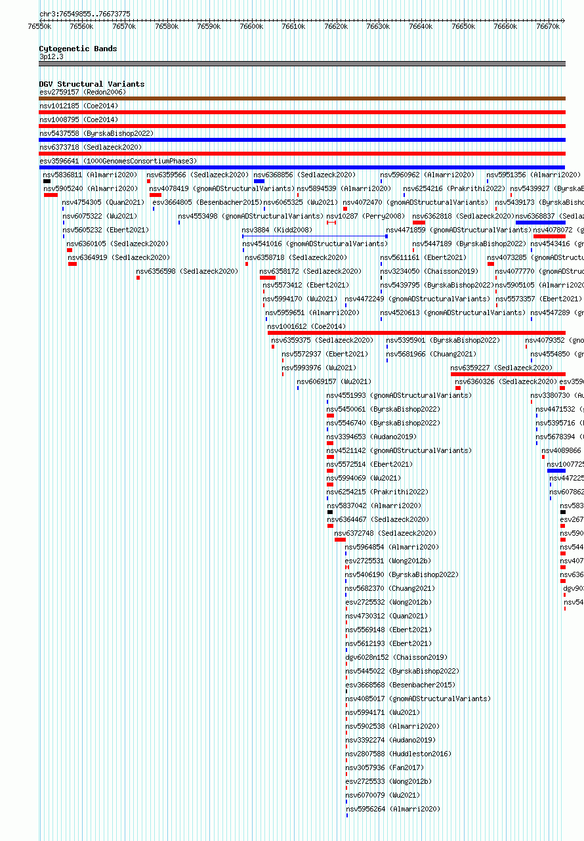Click the red bar under nsv6358172
This screenshot has height=841, width=584.
[x=267, y=278]
